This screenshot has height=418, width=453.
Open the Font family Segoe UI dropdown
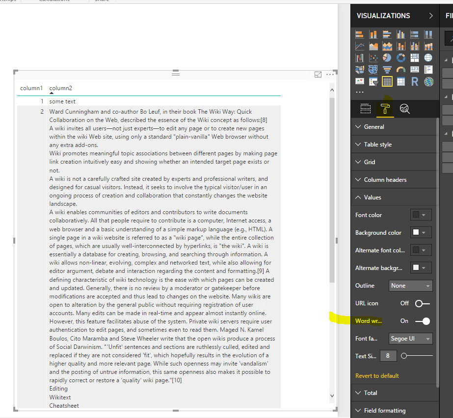point(410,339)
